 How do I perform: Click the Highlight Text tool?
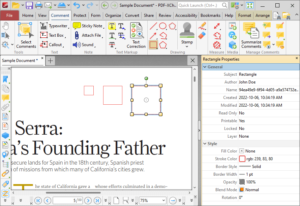click(x=112, y=26)
